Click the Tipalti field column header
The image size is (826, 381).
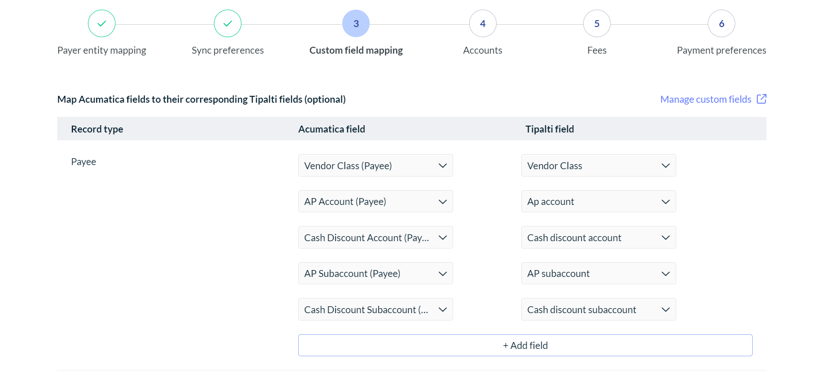(x=550, y=129)
